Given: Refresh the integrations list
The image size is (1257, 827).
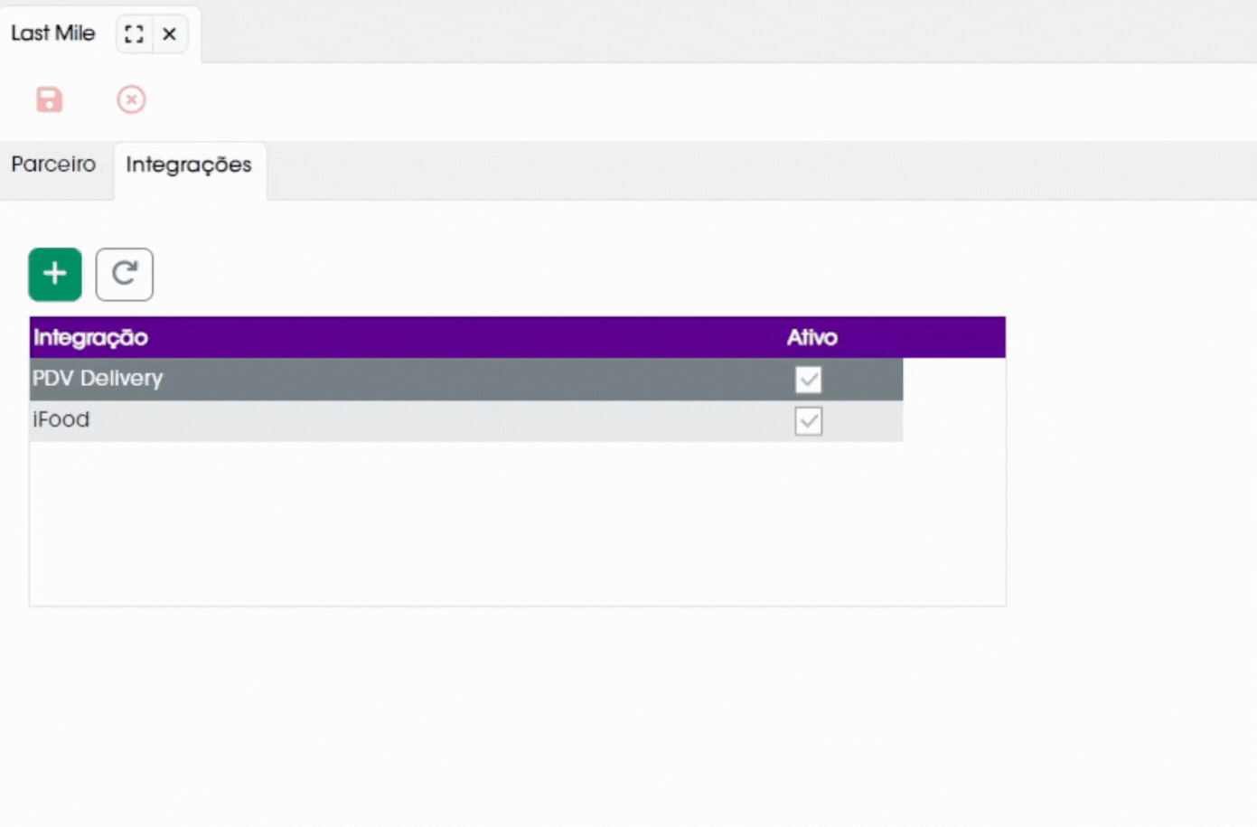Looking at the screenshot, I should pos(125,274).
